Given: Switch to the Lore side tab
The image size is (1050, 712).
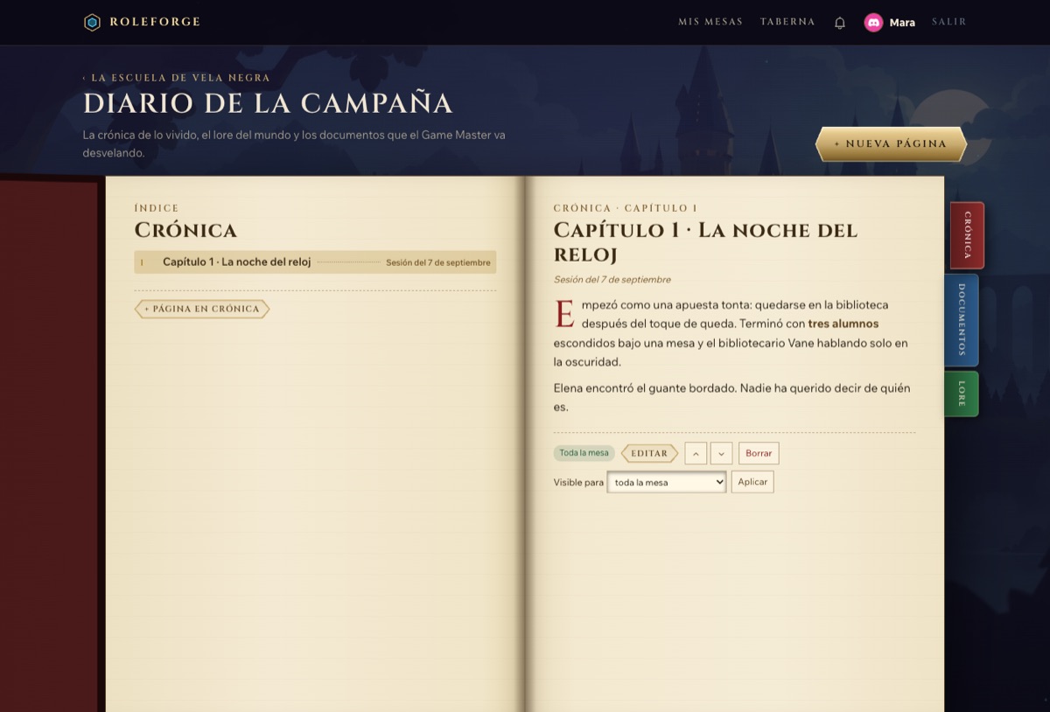Looking at the screenshot, I should point(962,394).
